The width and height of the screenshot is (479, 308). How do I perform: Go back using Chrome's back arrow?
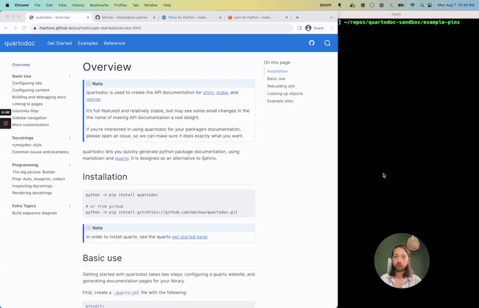6,28
